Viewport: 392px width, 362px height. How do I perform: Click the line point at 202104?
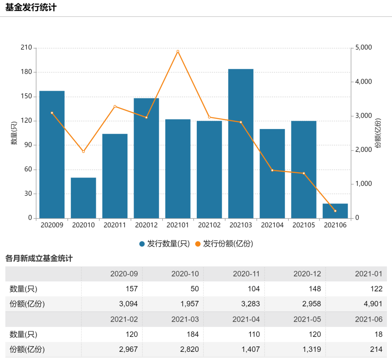pos(272,170)
